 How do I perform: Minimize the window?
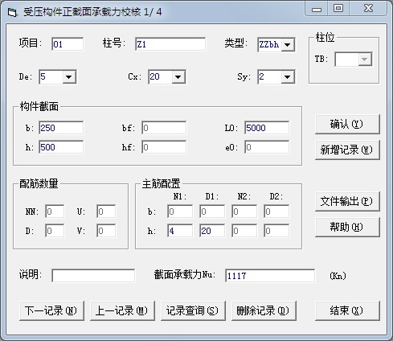(x=317, y=9)
